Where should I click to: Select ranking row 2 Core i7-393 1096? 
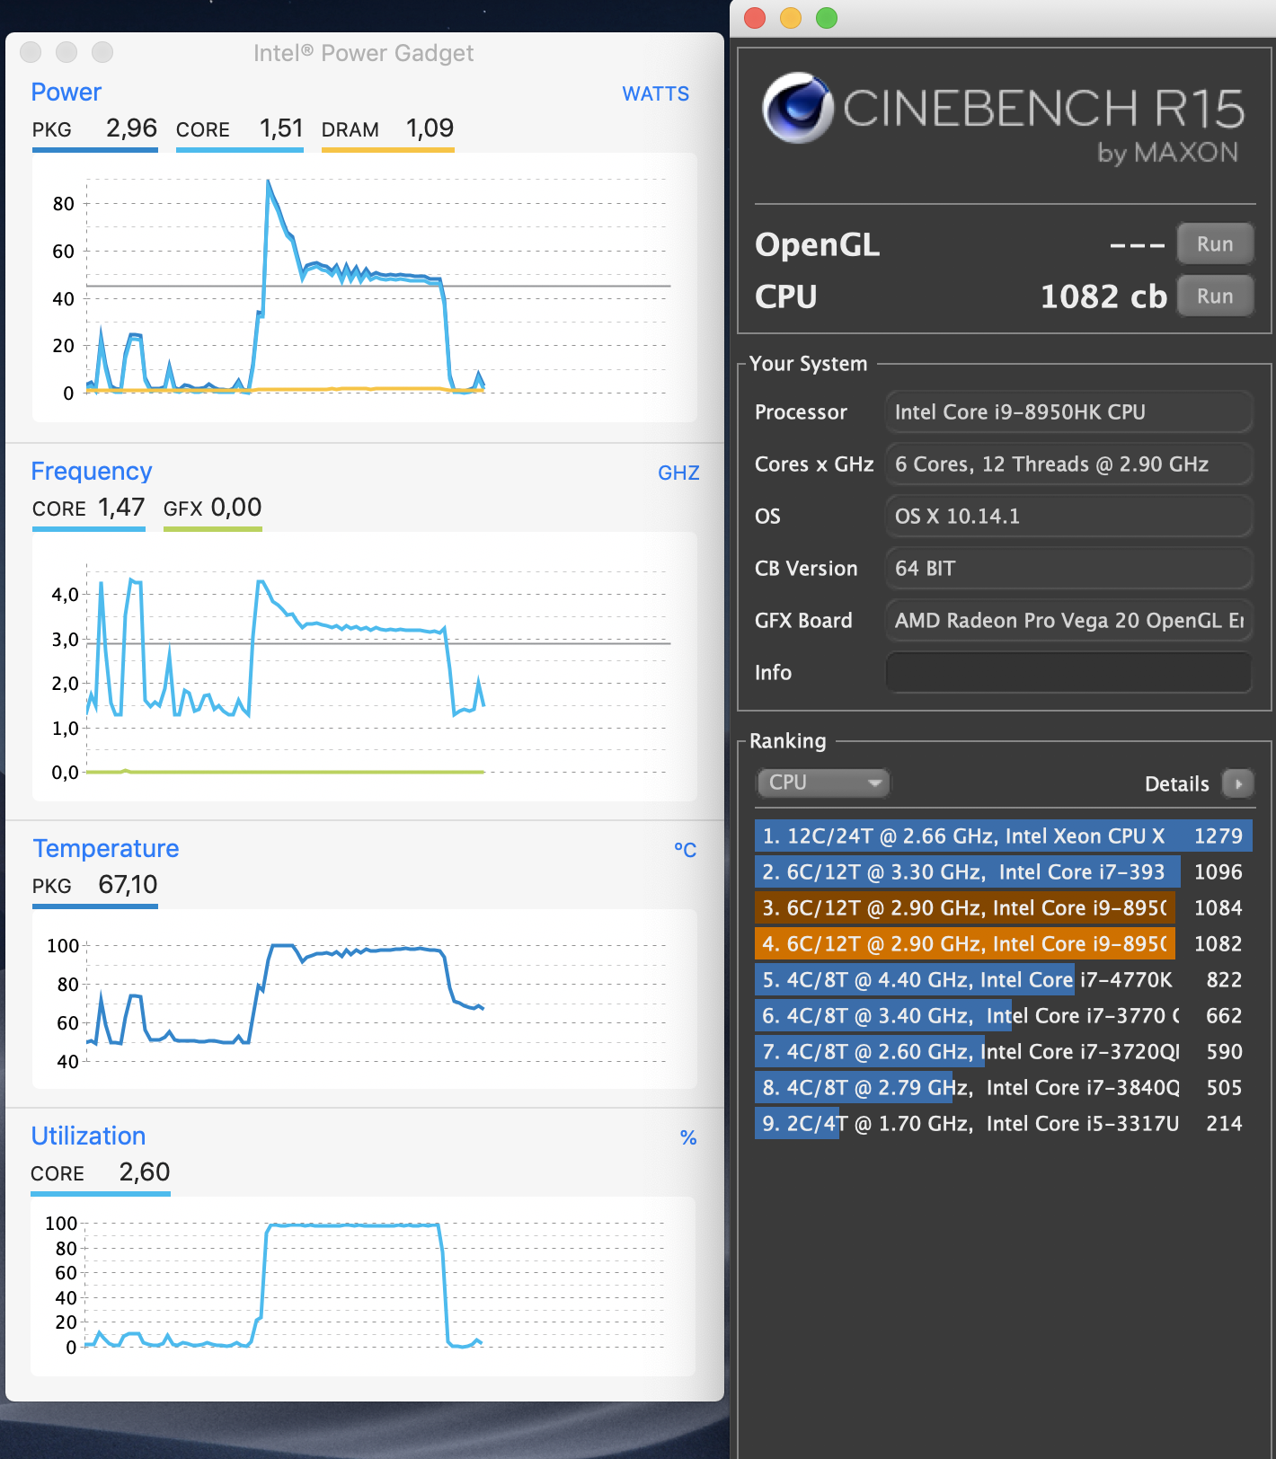pyautogui.click(x=1003, y=871)
